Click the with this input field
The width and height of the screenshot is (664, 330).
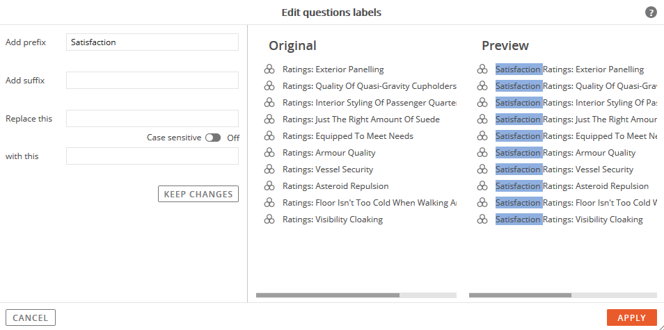coord(152,156)
